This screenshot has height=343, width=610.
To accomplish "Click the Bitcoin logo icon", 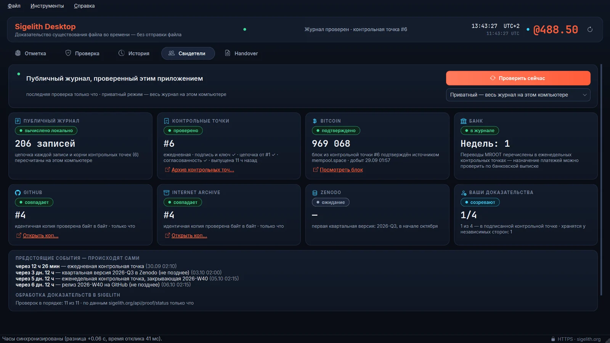I will point(315,121).
